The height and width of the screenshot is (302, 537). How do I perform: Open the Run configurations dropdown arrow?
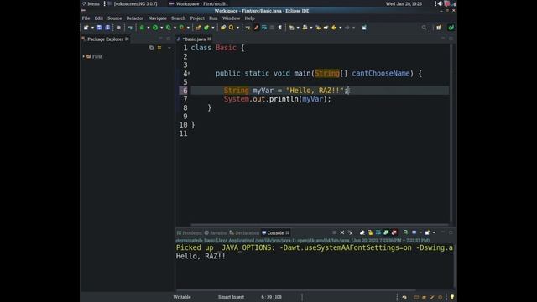click(162, 28)
